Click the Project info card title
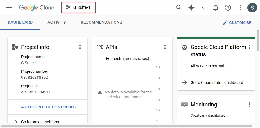Image resolution: width=260 pixels, height=128 pixels. click(35, 47)
